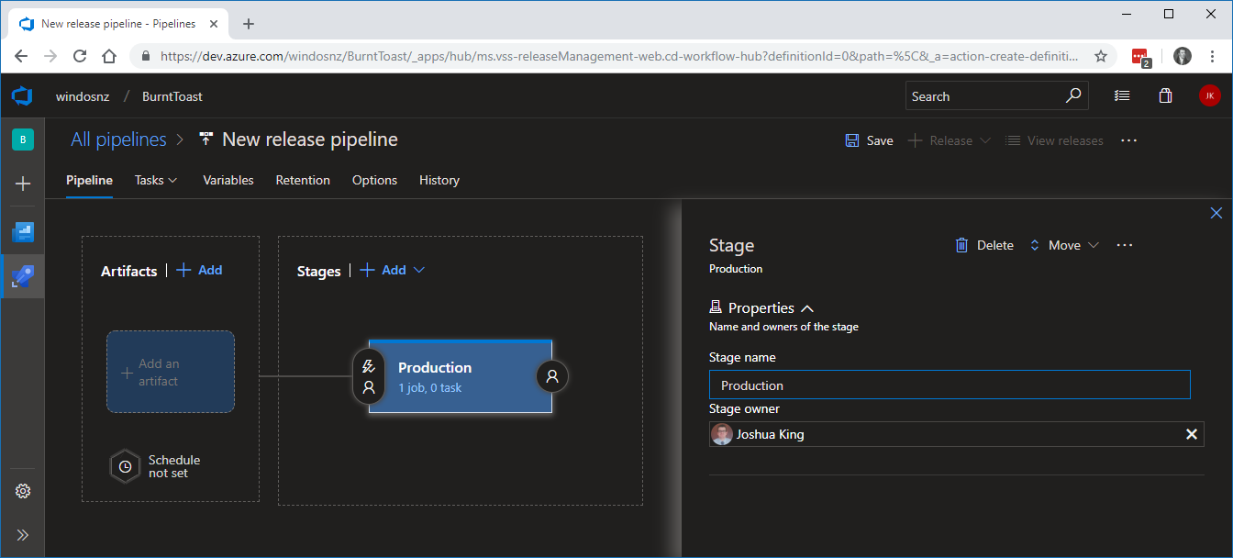Click the Save disk icon

[x=852, y=140]
